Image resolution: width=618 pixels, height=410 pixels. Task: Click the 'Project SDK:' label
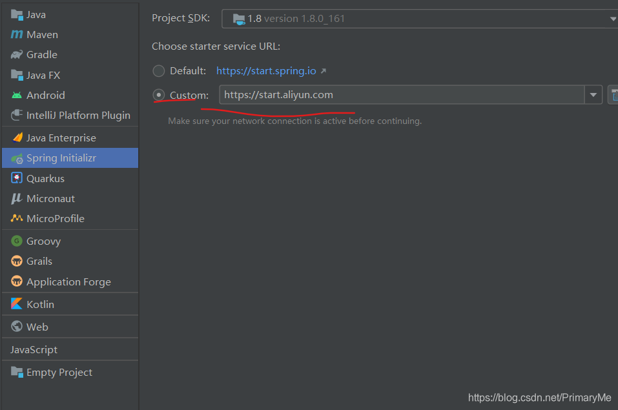pyautogui.click(x=181, y=18)
